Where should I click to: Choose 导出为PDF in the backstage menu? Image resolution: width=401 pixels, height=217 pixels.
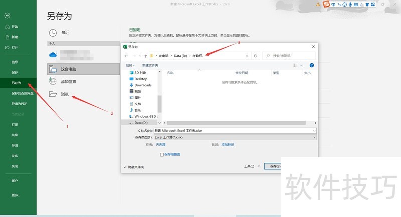click(19, 104)
